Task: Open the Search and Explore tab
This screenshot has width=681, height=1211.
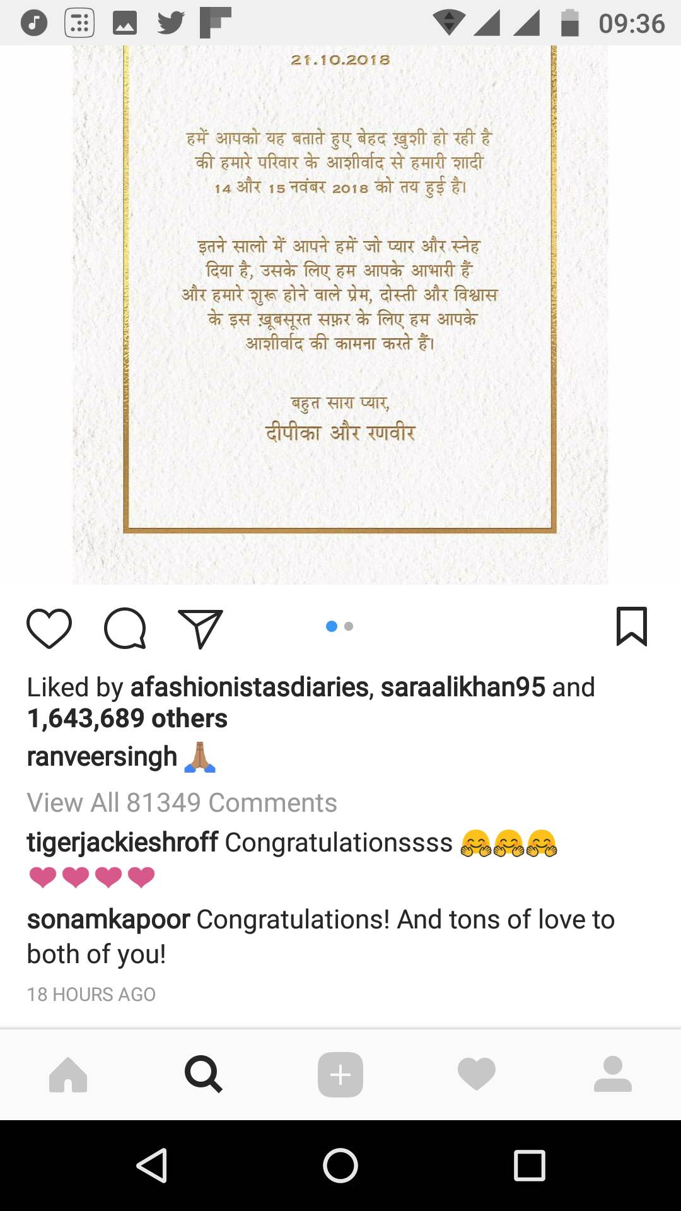Action: pyautogui.click(x=203, y=1074)
